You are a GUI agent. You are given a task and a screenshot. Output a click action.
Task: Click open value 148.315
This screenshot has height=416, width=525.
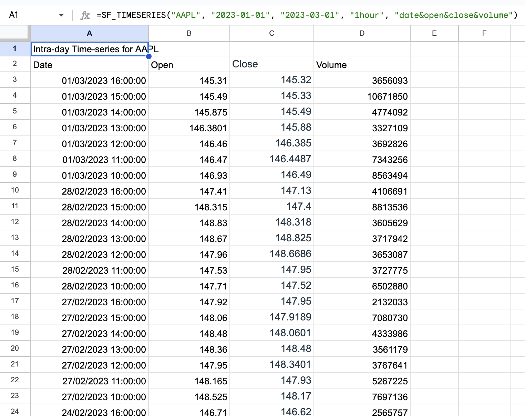189,207
